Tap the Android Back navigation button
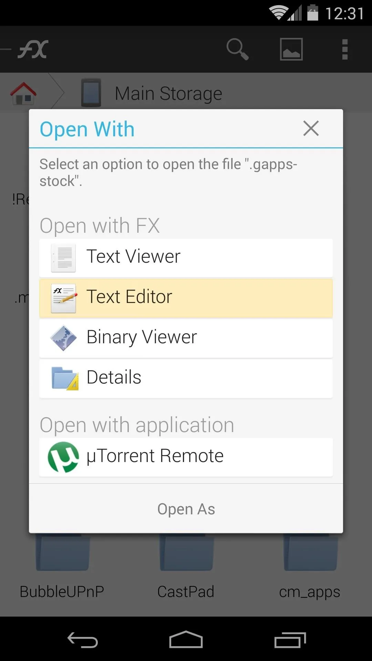This screenshot has height=661, width=372. (83, 640)
